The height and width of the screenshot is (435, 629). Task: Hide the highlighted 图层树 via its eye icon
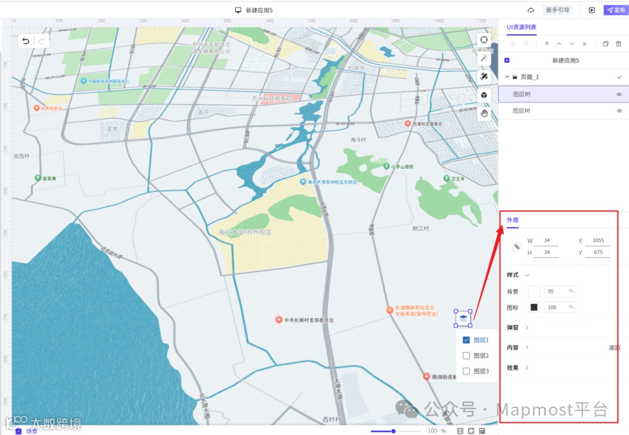619,94
